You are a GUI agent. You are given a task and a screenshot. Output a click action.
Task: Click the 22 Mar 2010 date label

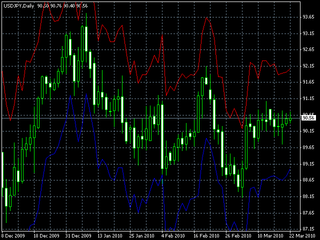[x=302, y=236]
